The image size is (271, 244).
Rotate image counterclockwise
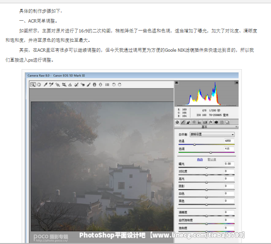click(x=114, y=85)
